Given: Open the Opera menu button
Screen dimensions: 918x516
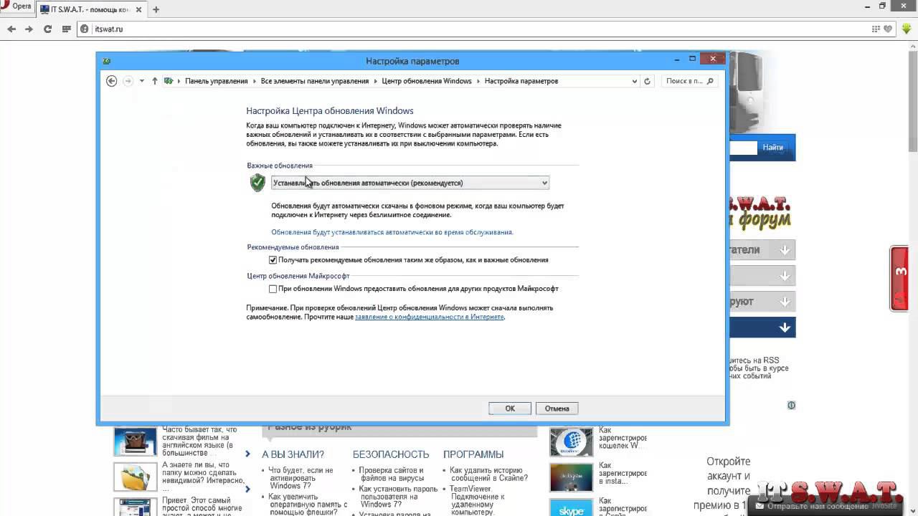Looking at the screenshot, I should coord(16,6).
